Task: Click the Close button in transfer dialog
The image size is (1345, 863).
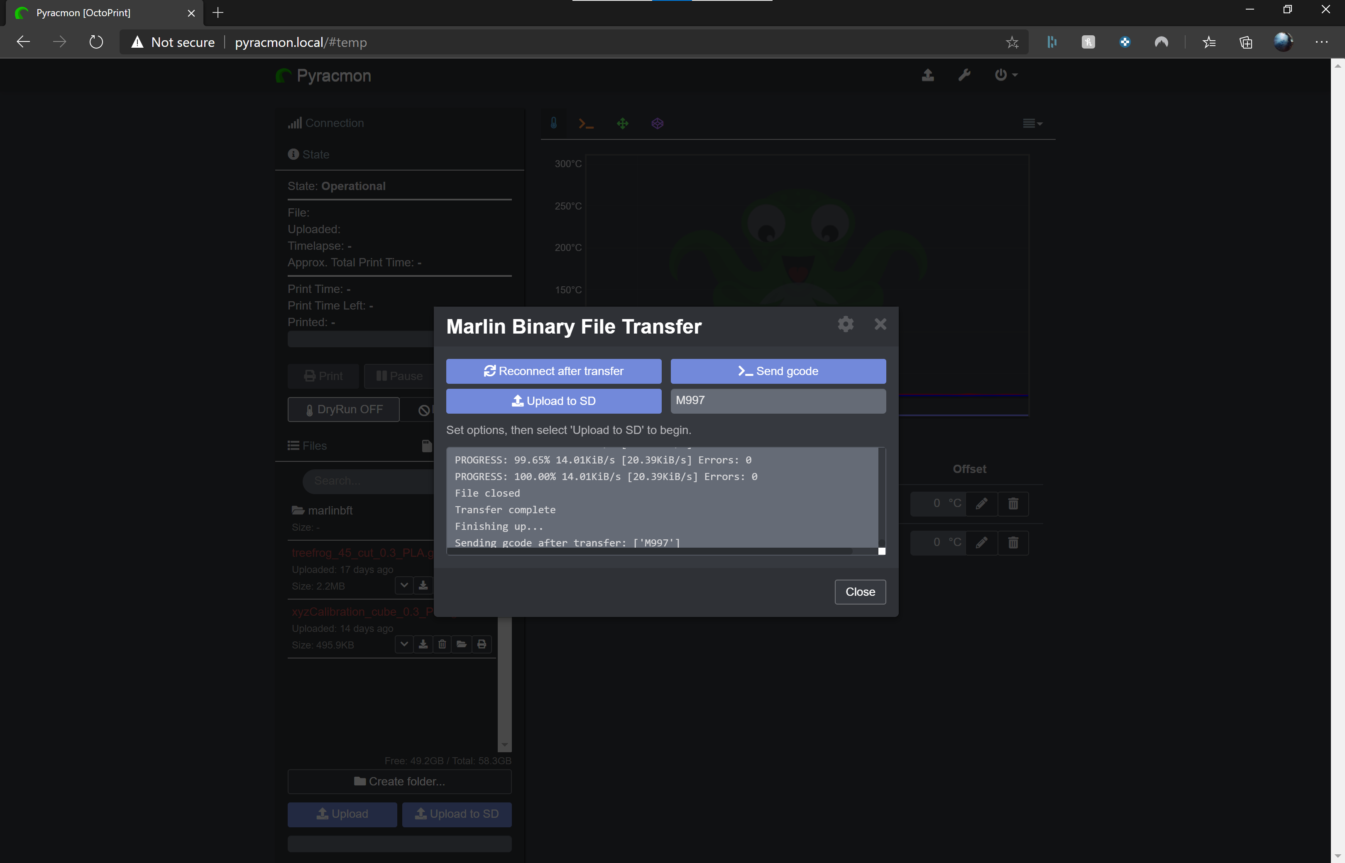Action: click(860, 591)
